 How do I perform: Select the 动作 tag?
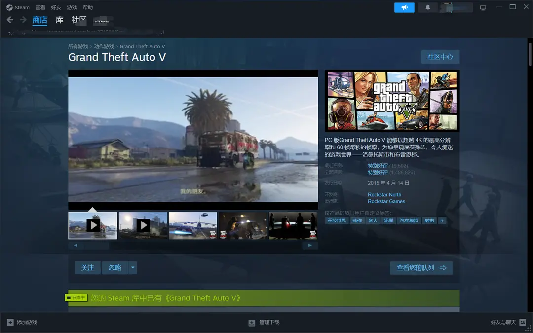click(357, 221)
